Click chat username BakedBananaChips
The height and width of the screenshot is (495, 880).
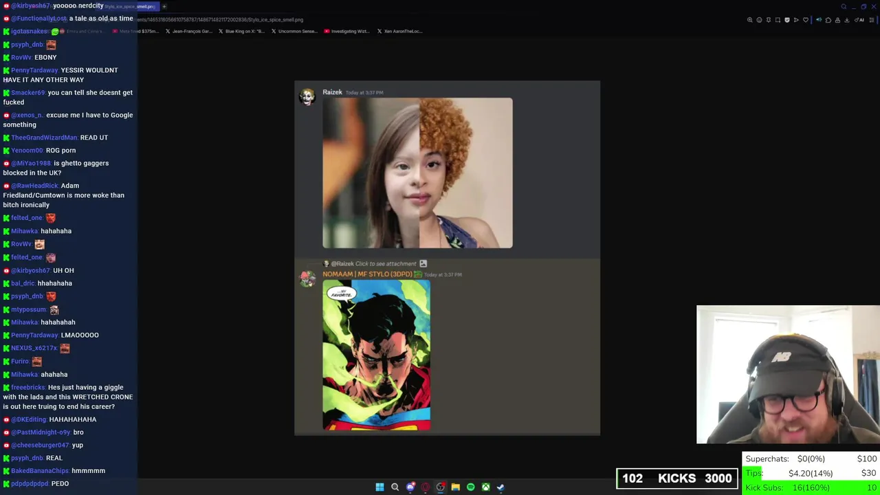(40, 471)
